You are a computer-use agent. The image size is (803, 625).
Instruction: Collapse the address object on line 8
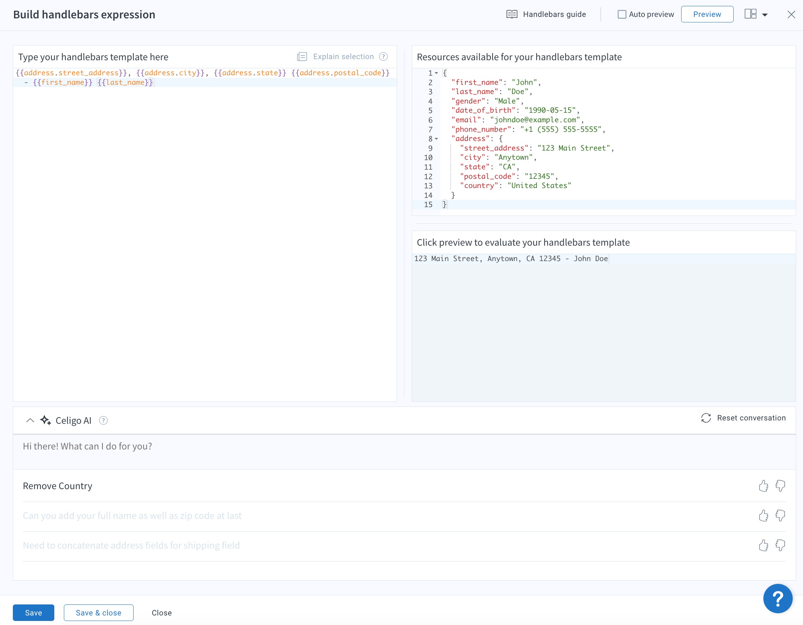(x=436, y=139)
